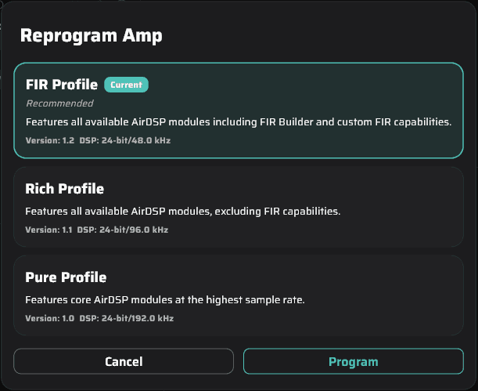Confirm with the Program button

coord(354,361)
